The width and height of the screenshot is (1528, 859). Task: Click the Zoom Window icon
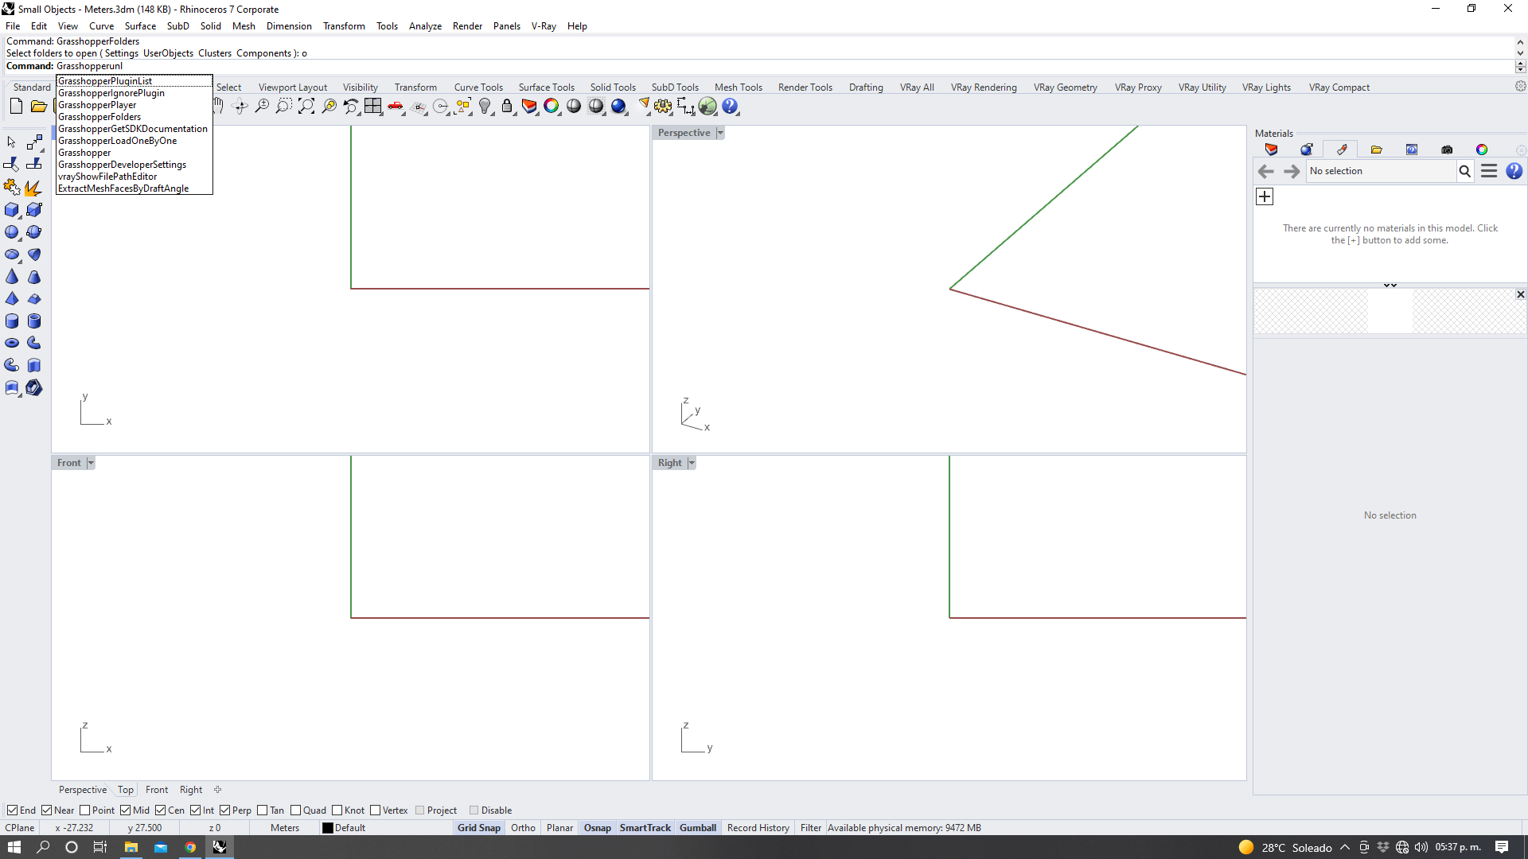[283, 107]
